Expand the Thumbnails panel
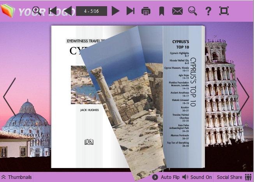This screenshot has width=254, height=182. (16, 177)
